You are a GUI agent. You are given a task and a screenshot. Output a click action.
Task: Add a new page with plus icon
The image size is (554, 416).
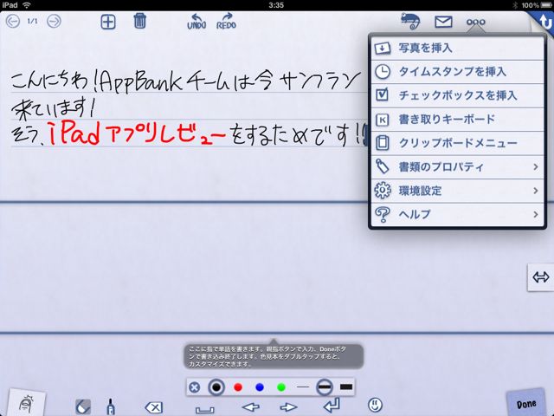pos(108,22)
